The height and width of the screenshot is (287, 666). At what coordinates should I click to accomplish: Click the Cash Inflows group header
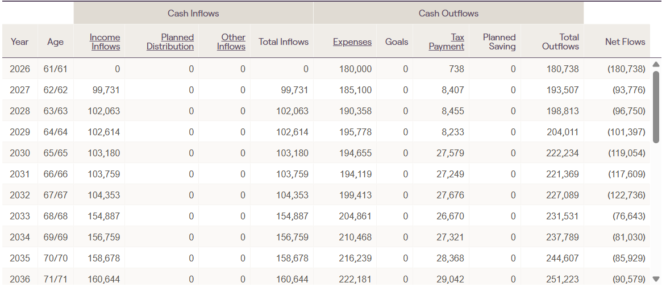click(193, 13)
